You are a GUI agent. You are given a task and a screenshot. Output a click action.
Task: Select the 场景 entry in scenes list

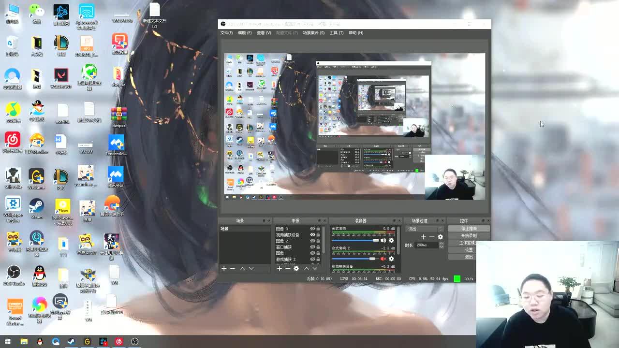point(245,229)
